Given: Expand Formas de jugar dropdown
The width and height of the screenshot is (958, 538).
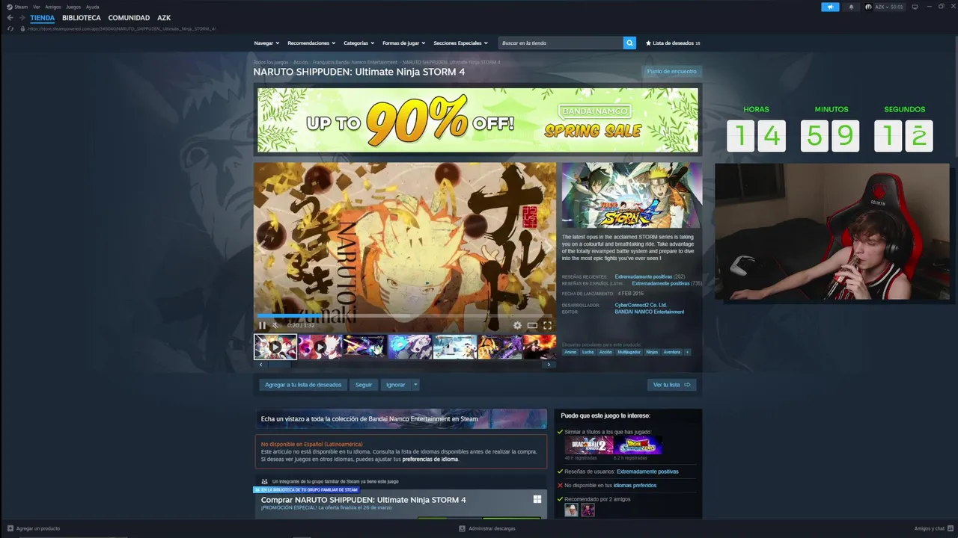Looking at the screenshot, I should pos(404,43).
